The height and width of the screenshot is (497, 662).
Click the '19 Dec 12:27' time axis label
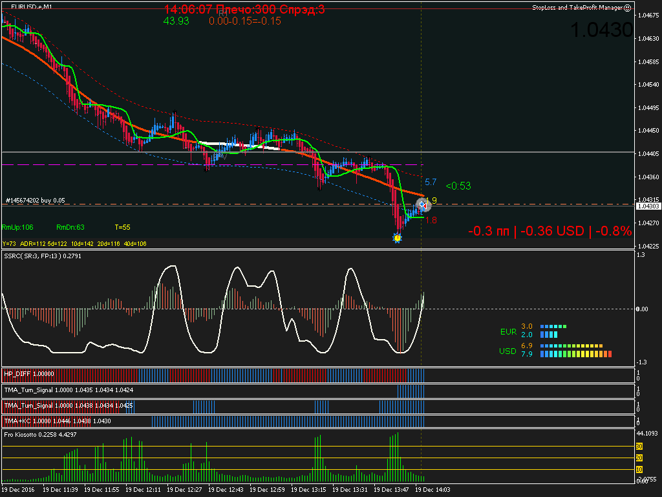coord(184,490)
